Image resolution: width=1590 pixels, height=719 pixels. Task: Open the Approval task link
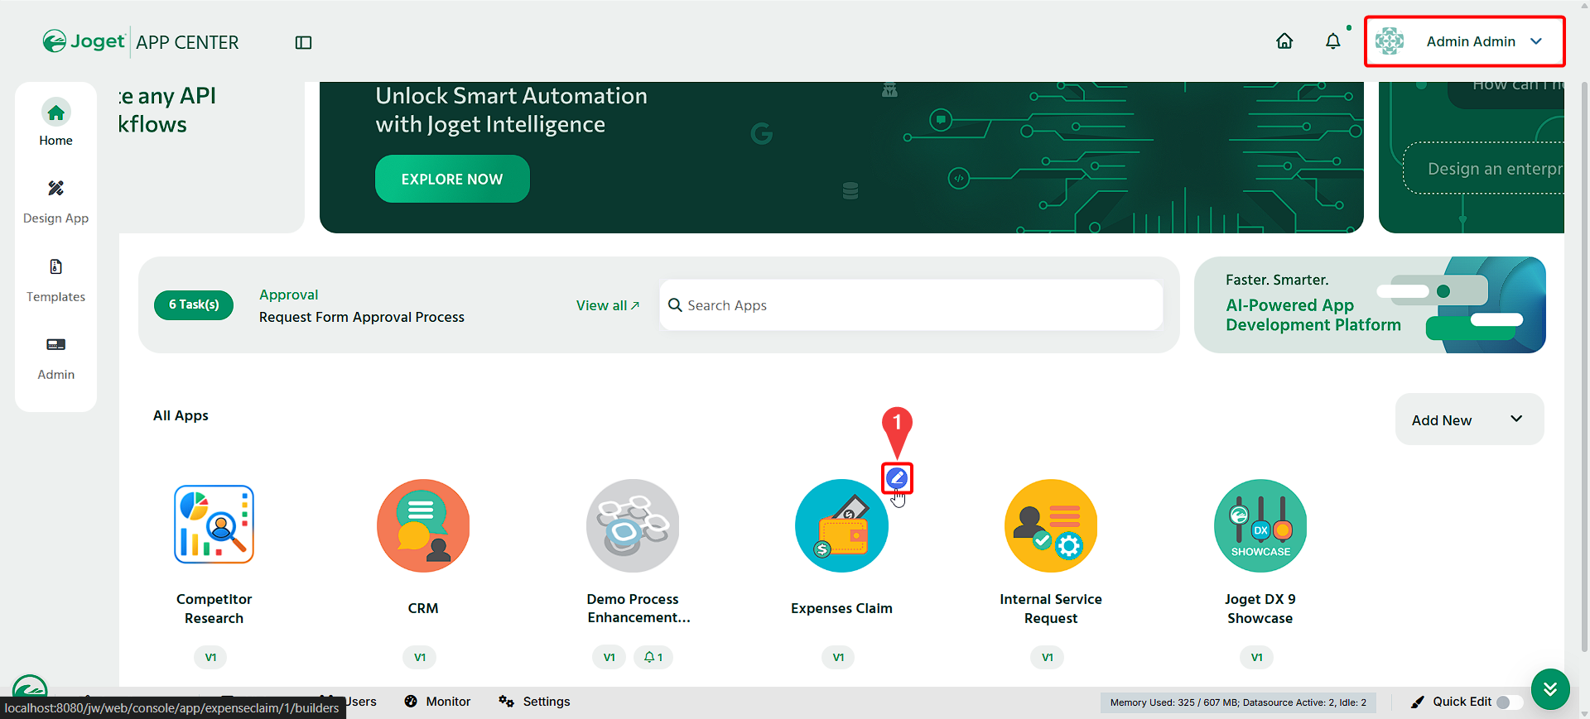pos(288,295)
